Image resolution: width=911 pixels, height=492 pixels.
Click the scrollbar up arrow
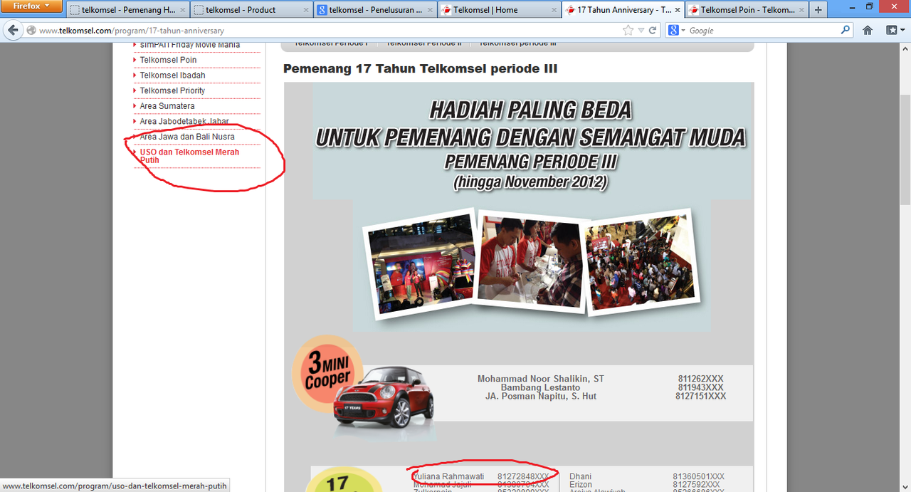tap(905, 48)
